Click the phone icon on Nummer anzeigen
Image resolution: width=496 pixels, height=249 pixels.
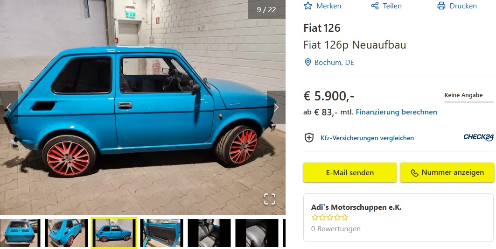coord(414,173)
